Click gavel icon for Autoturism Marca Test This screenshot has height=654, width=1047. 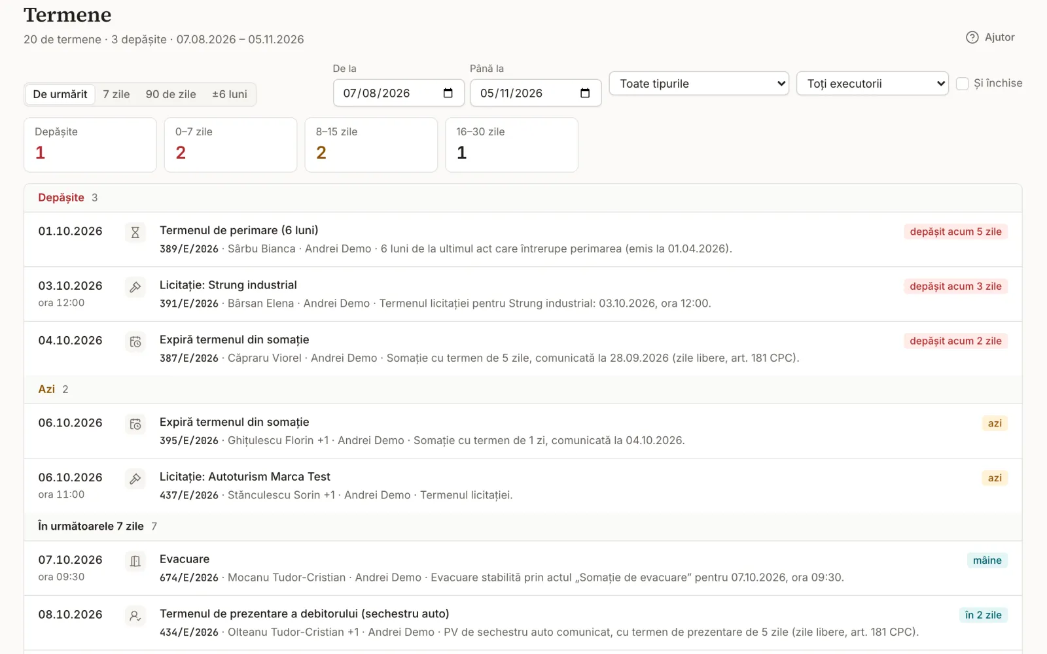(x=135, y=479)
